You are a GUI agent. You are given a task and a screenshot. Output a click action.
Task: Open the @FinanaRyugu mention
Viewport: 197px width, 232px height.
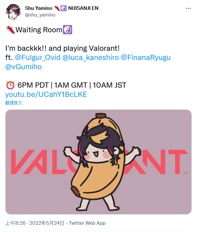(x=146, y=57)
